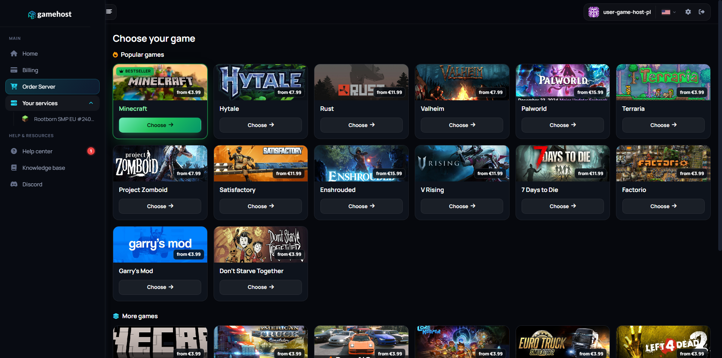Click the More games layers icon
The height and width of the screenshot is (358, 722).
pyautogui.click(x=116, y=316)
